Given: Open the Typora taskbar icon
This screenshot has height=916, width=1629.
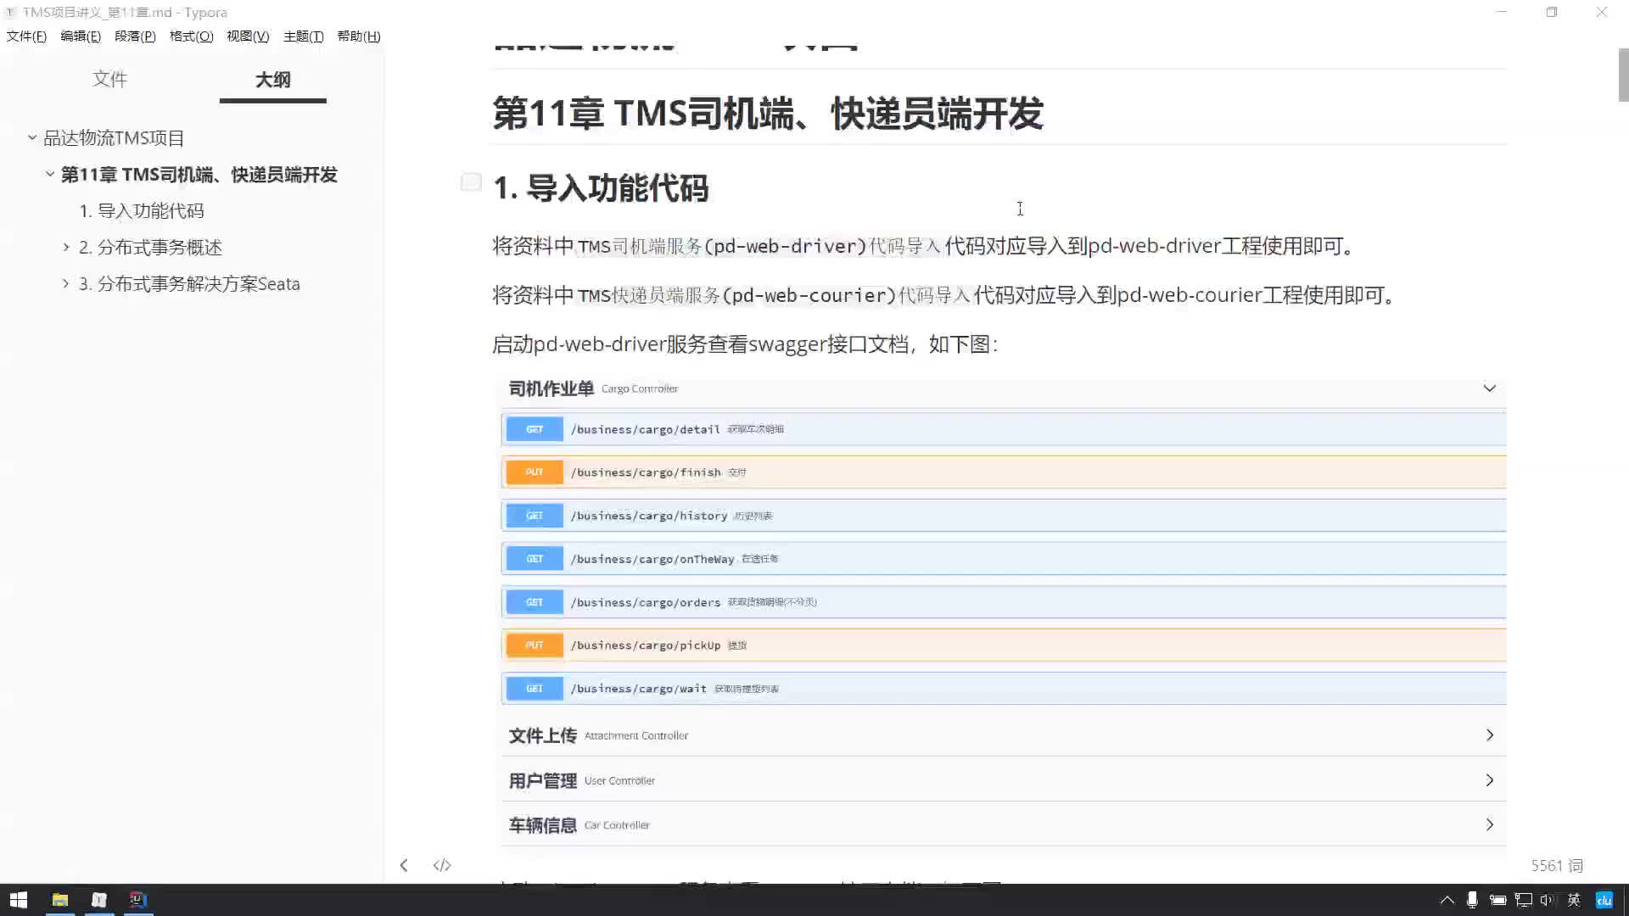Looking at the screenshot, I should [99, 900].
